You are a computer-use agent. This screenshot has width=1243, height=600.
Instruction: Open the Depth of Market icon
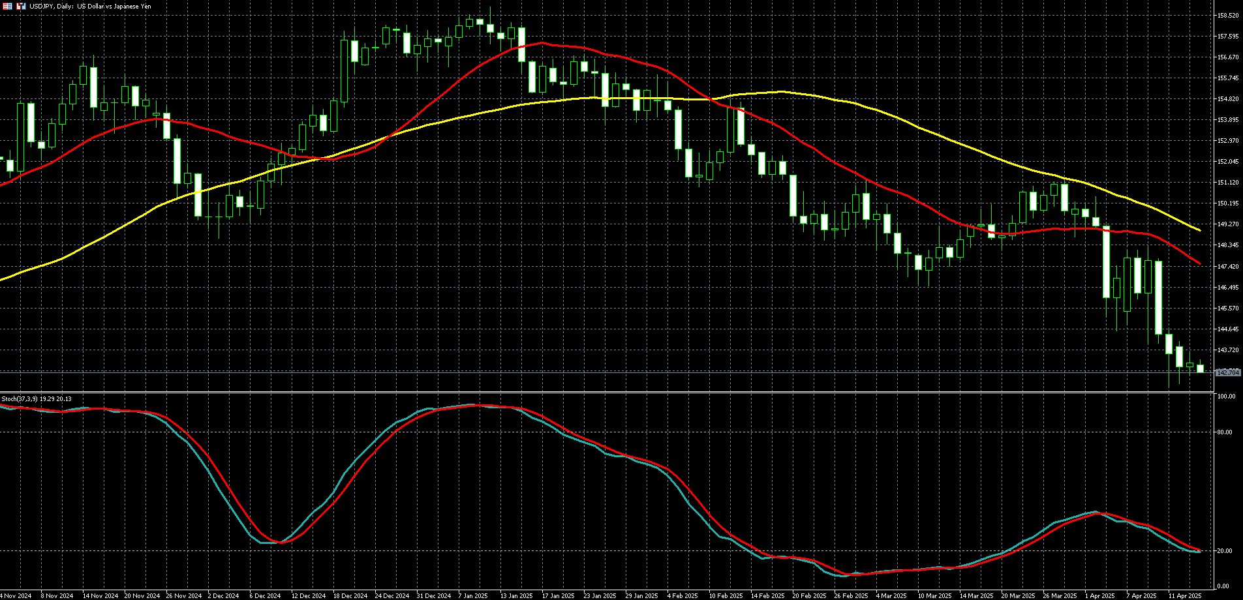pyautogui.click(x=8, y=6)
